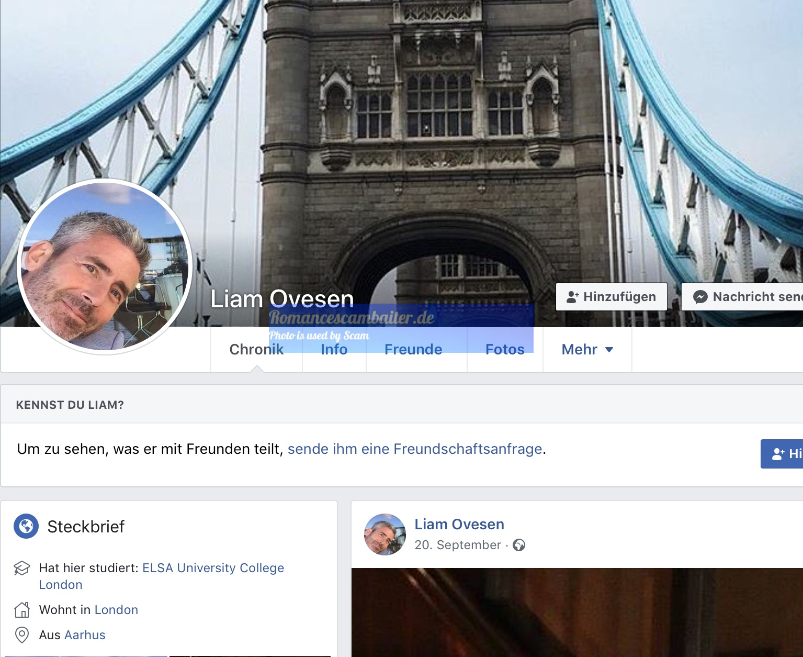Click the '20. September' post timestamp

[458, 545]
